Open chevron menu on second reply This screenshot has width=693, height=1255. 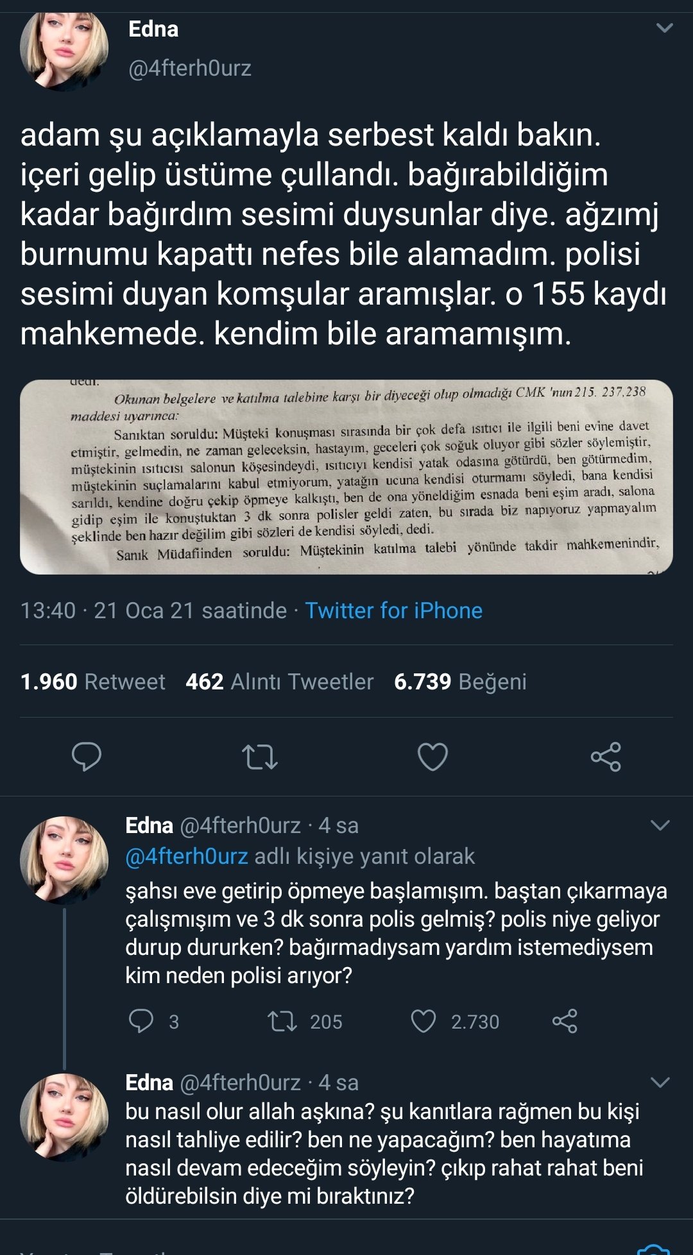[x=660, y=1082]
